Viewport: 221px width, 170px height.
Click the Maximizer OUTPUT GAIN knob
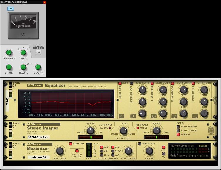[x=128, y=151]
